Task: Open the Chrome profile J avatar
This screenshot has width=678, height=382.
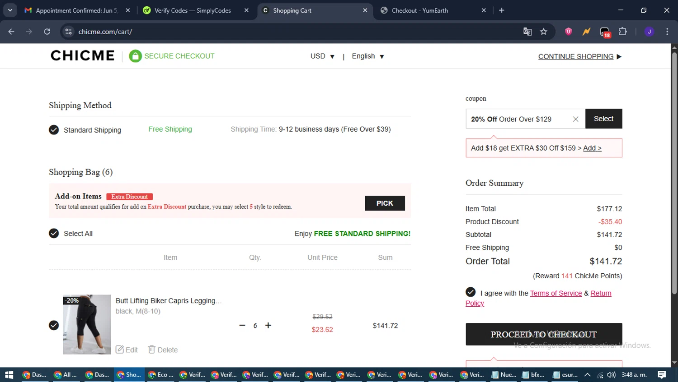Action: (649, 32)
